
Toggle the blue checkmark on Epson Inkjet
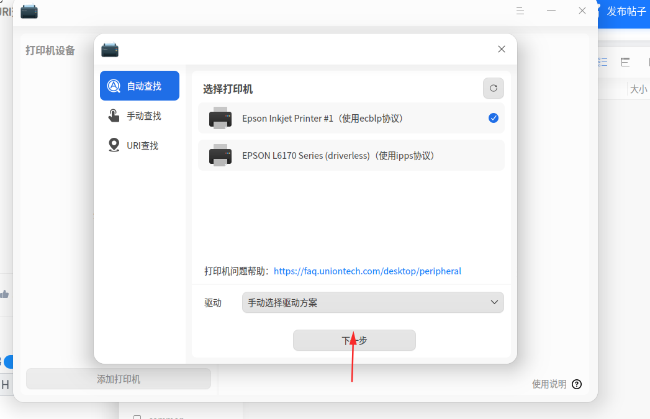point(494,118)
